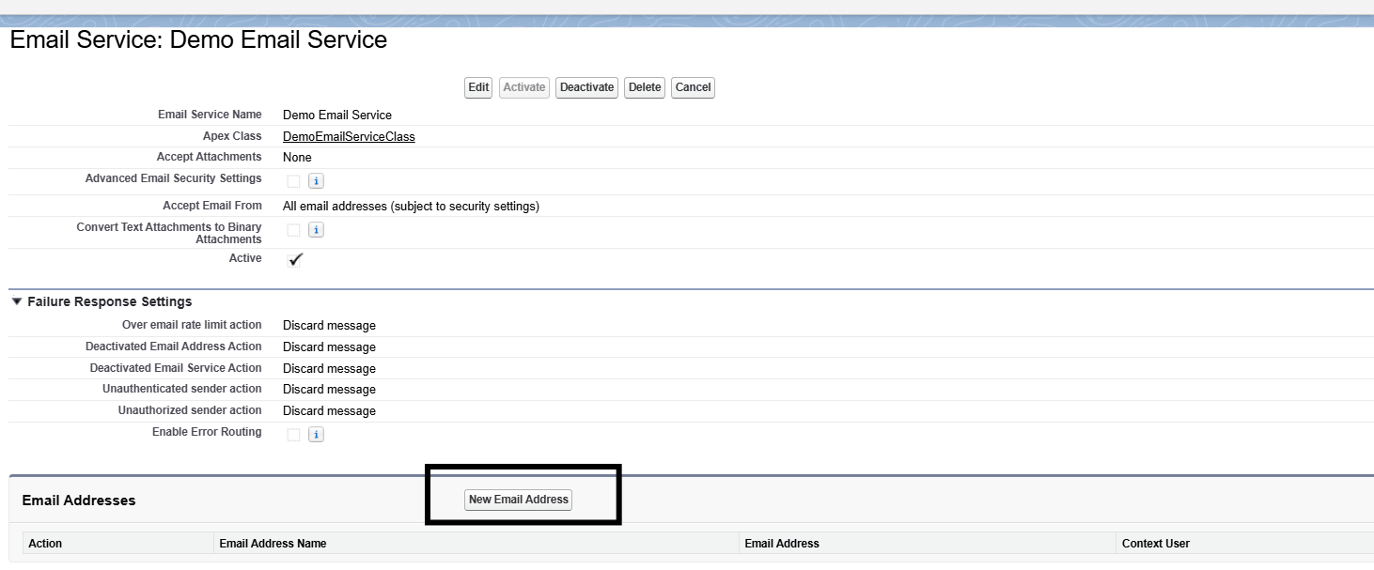
Task: Click the Email Service page title
Action: 197,39
